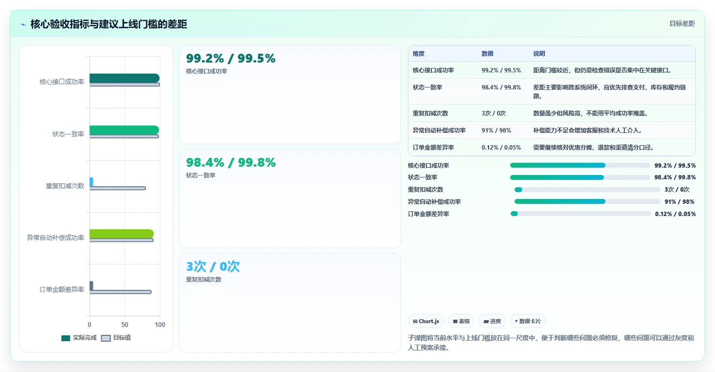Click the 重复扣减次数 chart axis label
The width and height of the screenshot is (715, 372).
[x=65, y=186]
